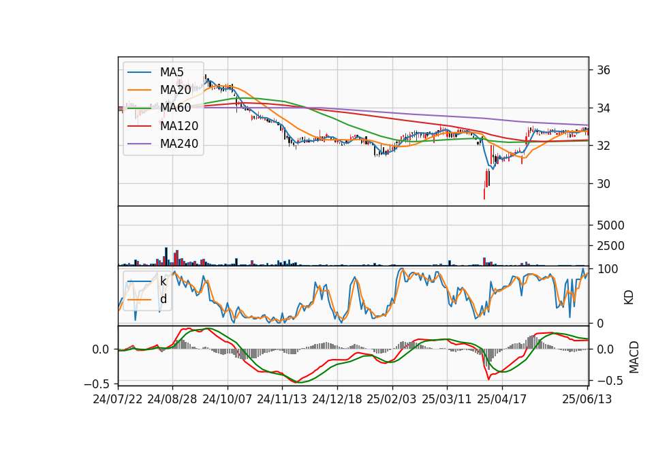This screenshot has width=654, height=470.
Task: Click the MACD axis title
Action: (634, 357)
